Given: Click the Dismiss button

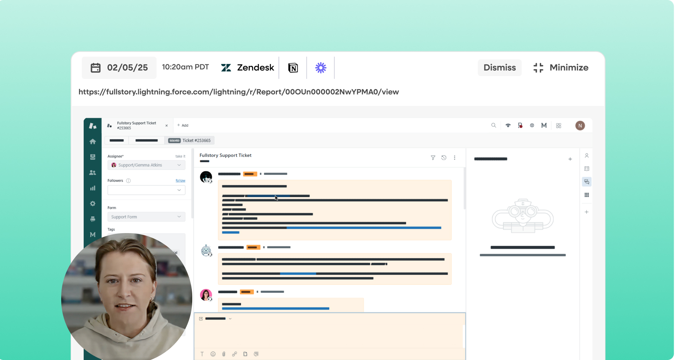Looking at the screenshot, I should pyautogui.click(x=500, y=68).
